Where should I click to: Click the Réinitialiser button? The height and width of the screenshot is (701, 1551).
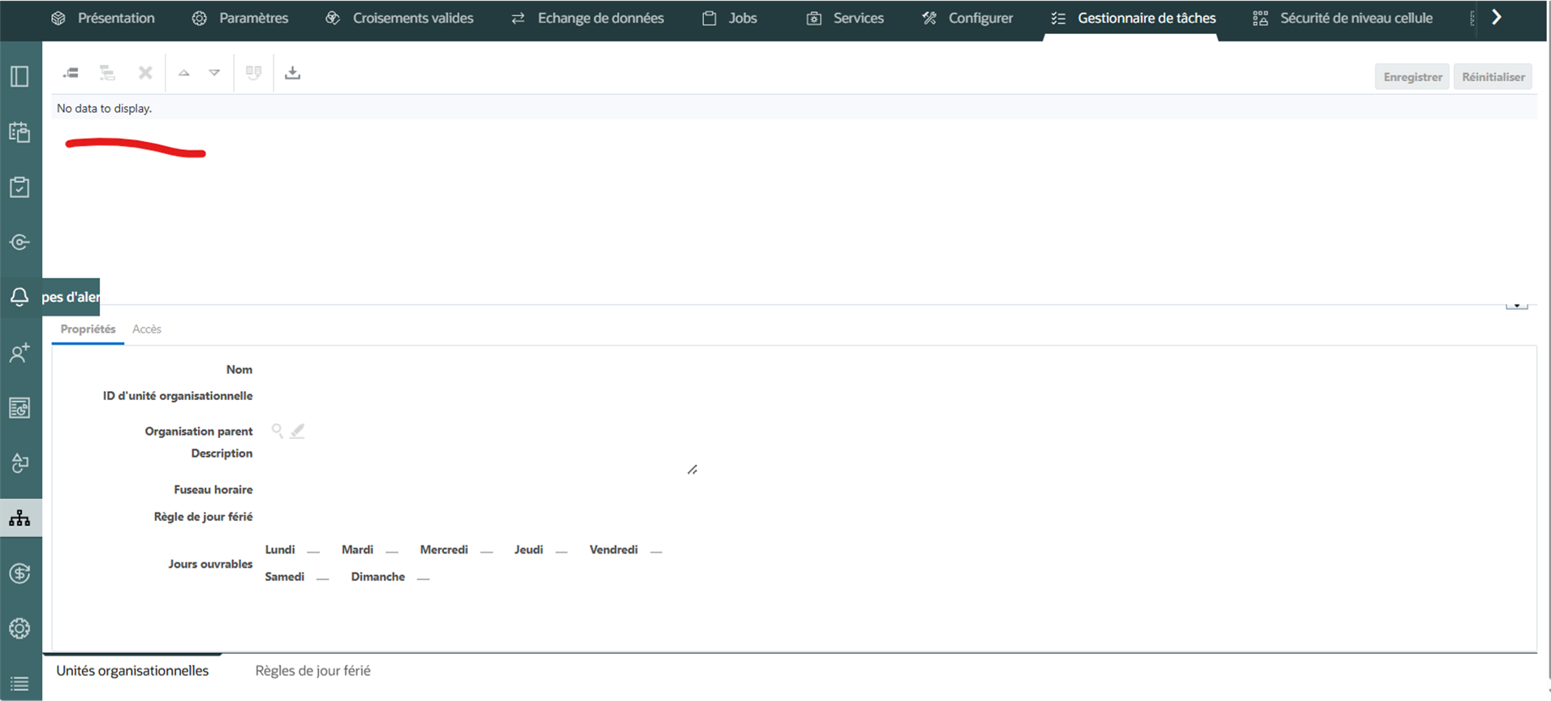pyautogui.click(x=1493, y=77)
